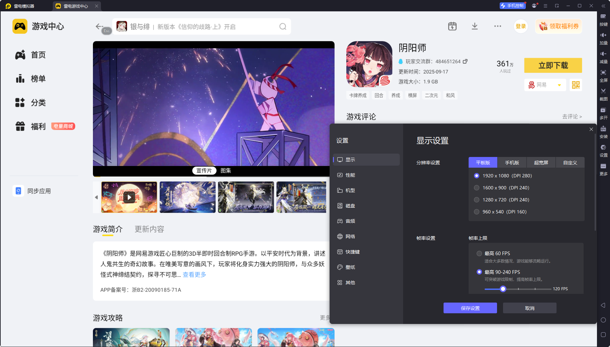Image resolution: width=610 pixels, height=347 pixels.
Task: Open 音频 settings section
Action: click(x=366, y=221)
